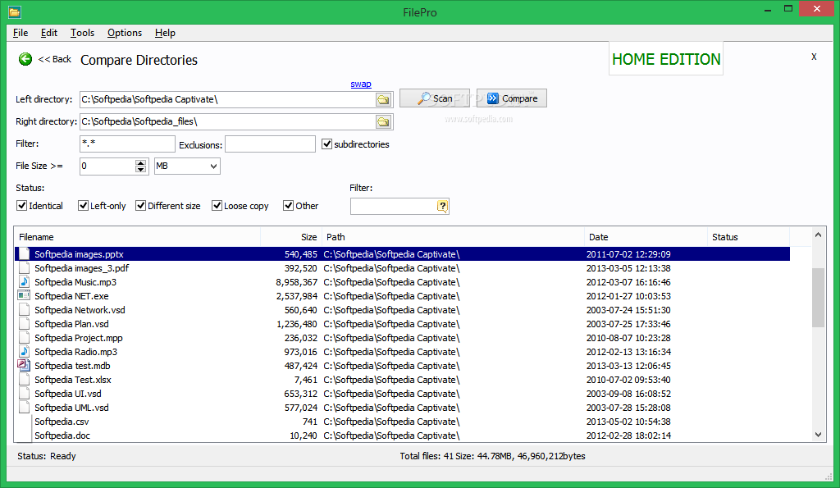Screen dimensions: 840x488
Task: Click the filter help question mark icon
Action: point(442,206)
